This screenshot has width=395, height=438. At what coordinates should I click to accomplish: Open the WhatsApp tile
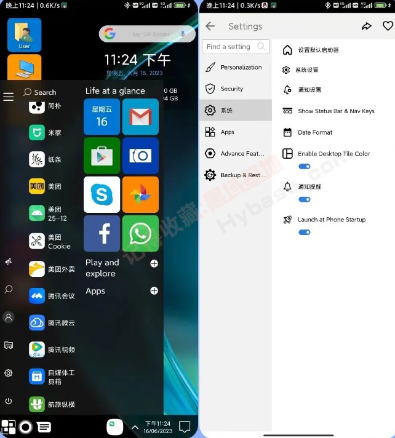140,233
